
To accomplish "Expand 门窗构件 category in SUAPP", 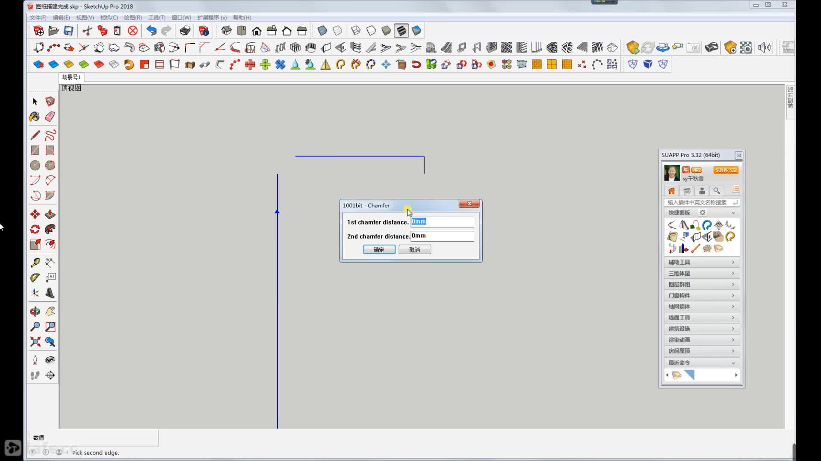I will pyautogui.click(x=701, y=295).
